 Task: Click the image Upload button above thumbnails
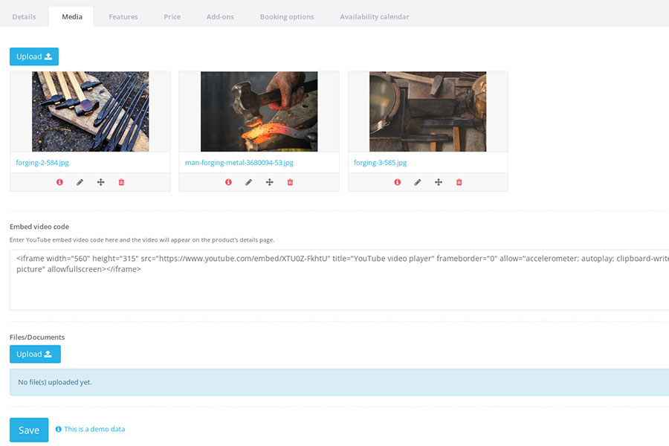pos(34,56)
